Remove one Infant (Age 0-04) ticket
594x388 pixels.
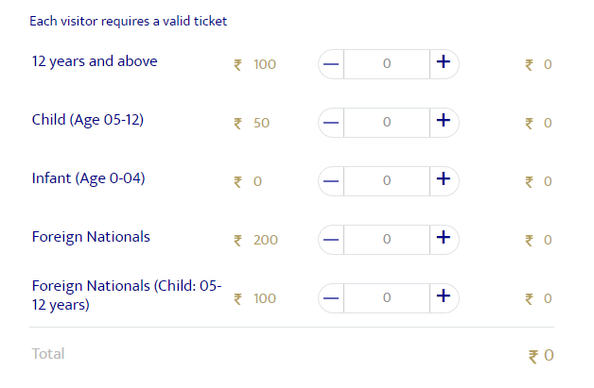coord(331,180)
